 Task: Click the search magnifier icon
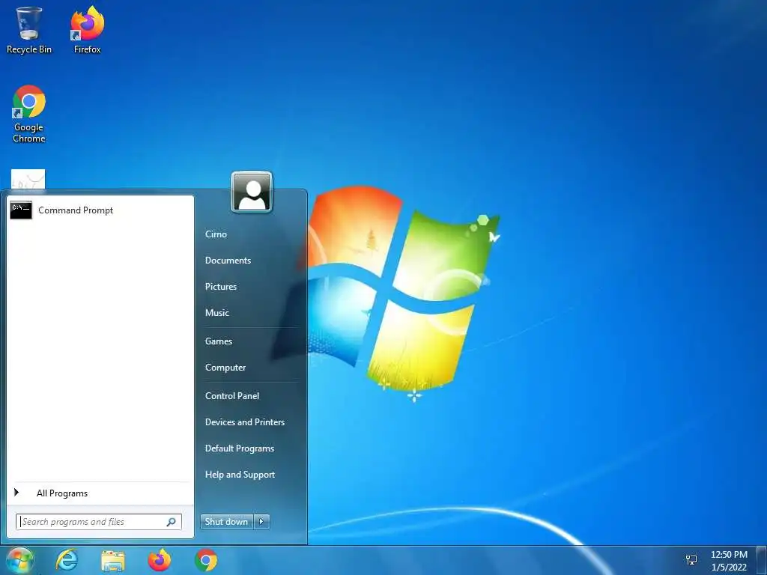pos(172,522)
